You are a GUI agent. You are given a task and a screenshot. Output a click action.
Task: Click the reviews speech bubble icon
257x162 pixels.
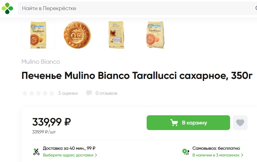coord(89,93)
